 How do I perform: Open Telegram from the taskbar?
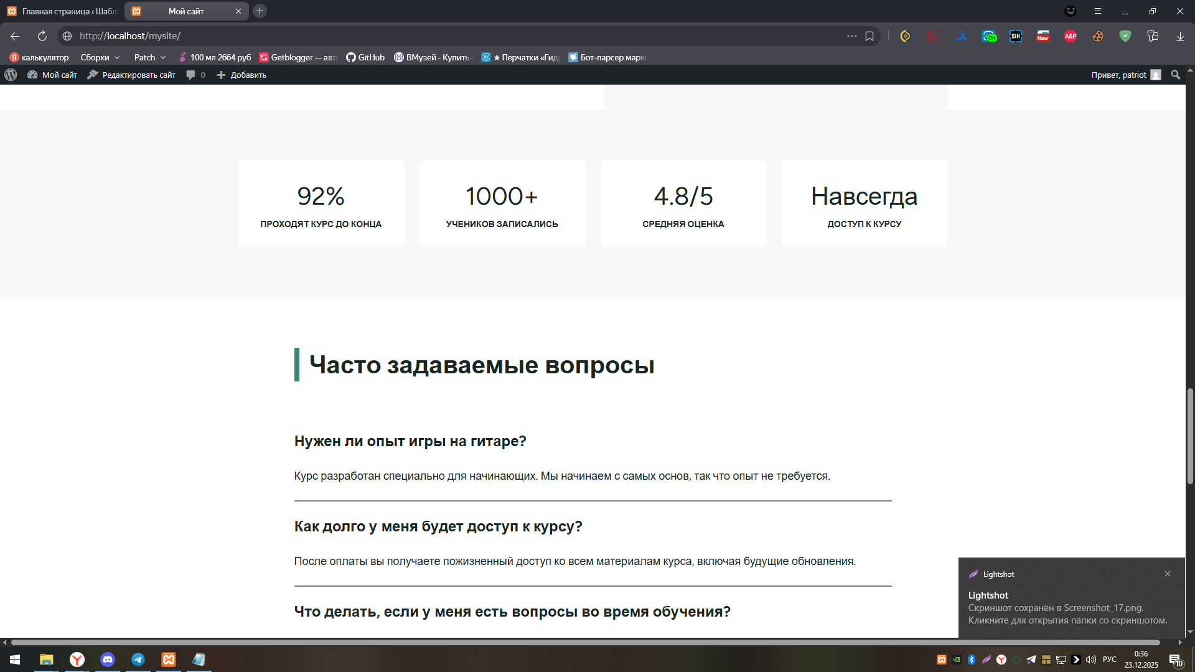(138, 660)
